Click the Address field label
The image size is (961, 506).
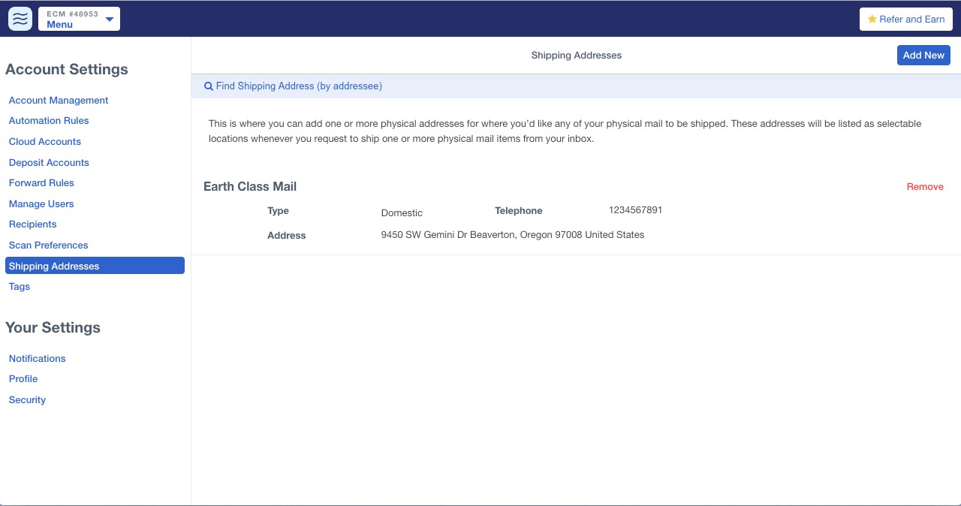pyautogui.click(x=287, y=236)
